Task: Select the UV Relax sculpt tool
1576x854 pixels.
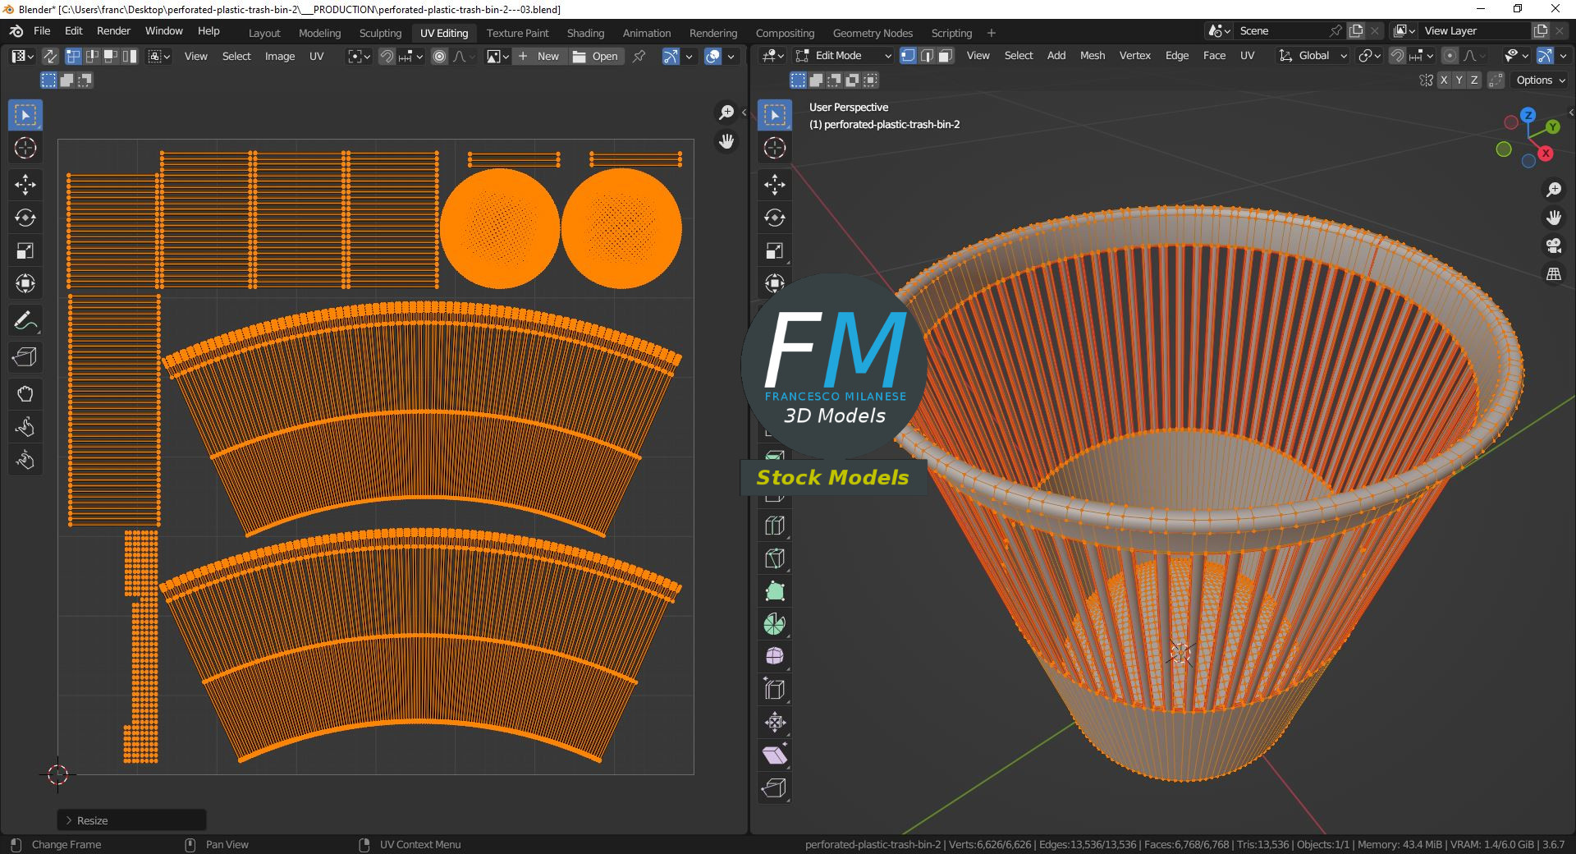Action: [25, 427]
